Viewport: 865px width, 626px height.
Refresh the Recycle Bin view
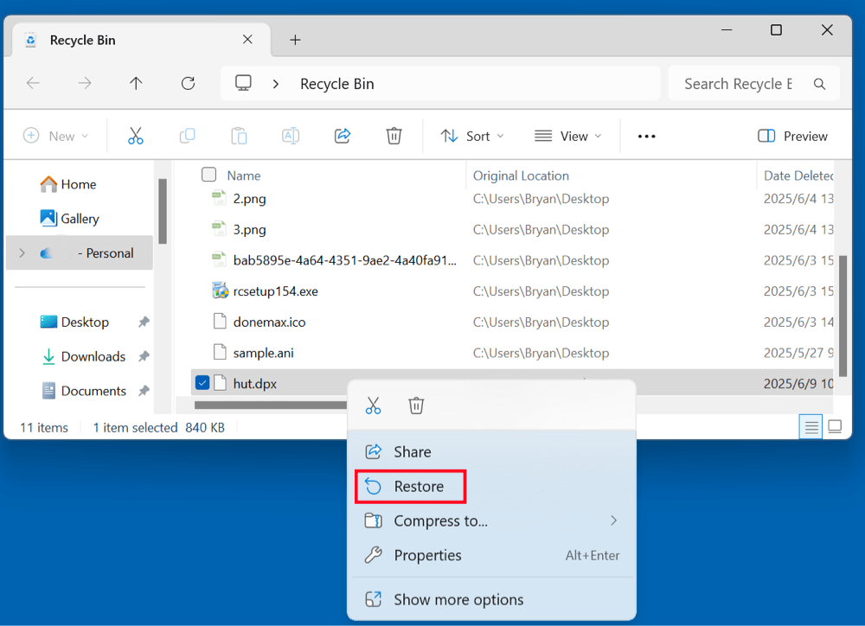[x=188, y=83]
